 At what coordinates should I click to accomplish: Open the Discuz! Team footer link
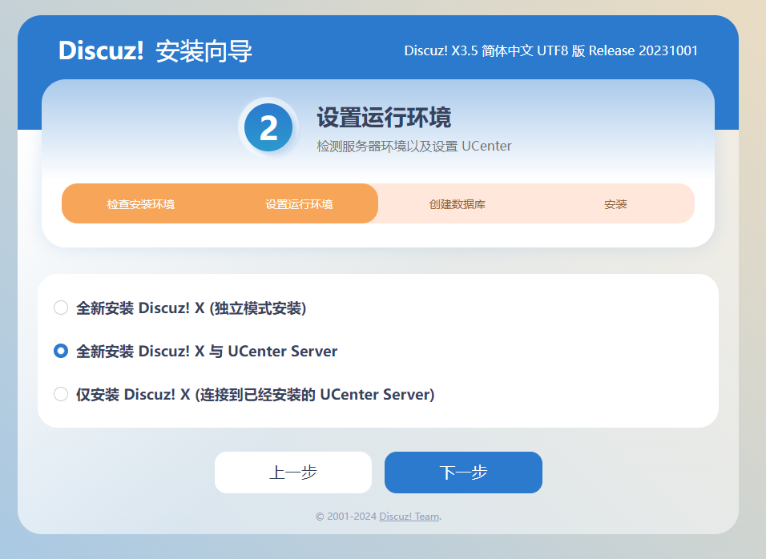pyautogui.click(x=409, y=516)
